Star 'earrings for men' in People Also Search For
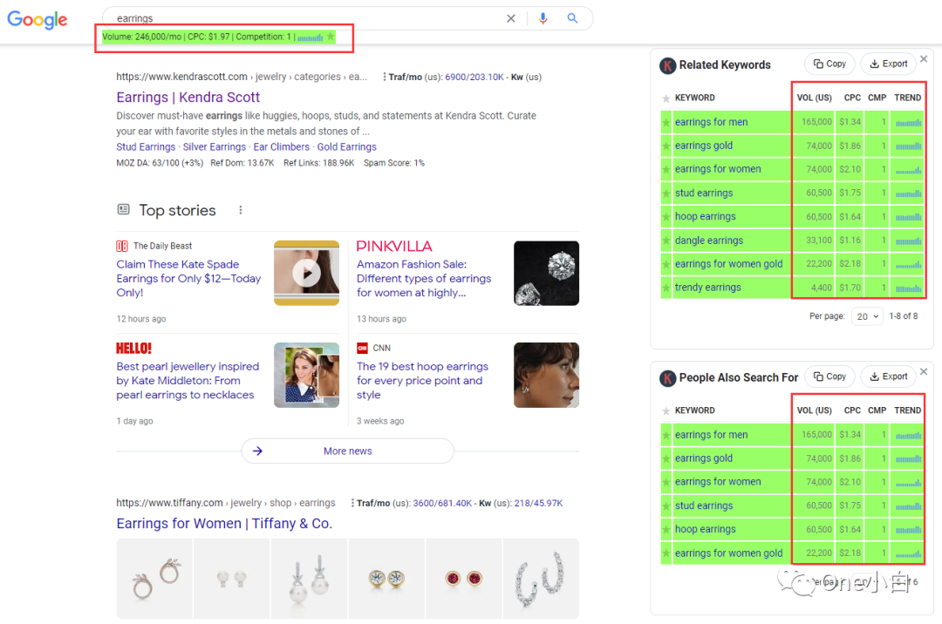Screen dimensions: 942x624 pos(666,435)
